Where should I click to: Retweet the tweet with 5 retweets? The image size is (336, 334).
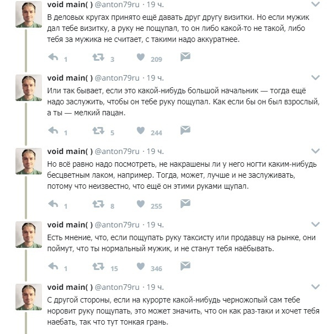[x=97, y=131]
